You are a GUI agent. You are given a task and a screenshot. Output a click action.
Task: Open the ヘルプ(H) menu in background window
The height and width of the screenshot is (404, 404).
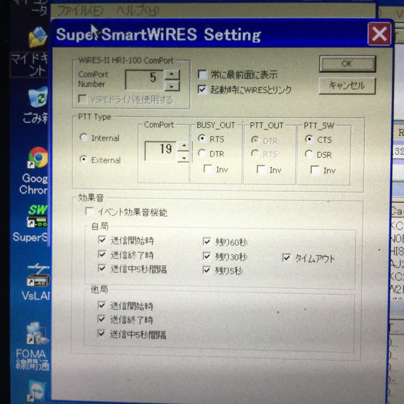pos(138,10)
